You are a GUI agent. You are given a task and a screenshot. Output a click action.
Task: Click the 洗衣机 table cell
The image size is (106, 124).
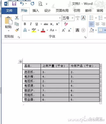(32, 72)
